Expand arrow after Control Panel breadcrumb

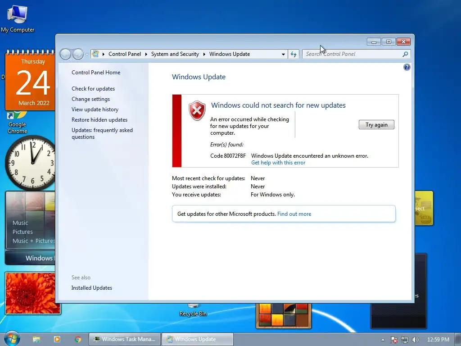pos(146,54)
